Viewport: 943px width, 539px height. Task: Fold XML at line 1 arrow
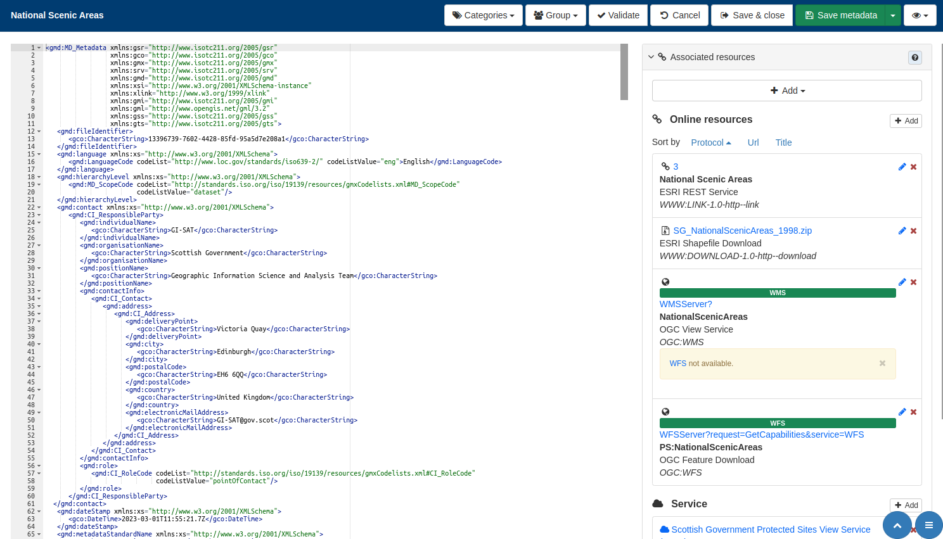39,48
